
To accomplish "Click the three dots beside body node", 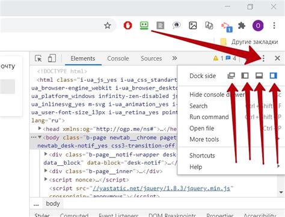I will (34, 137).
